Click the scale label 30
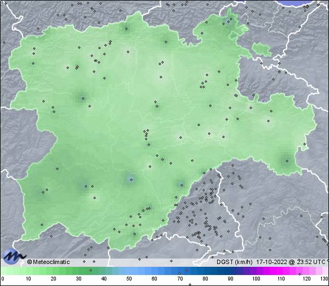Viewport: 329px width, 286px height. tap(78, 279)
